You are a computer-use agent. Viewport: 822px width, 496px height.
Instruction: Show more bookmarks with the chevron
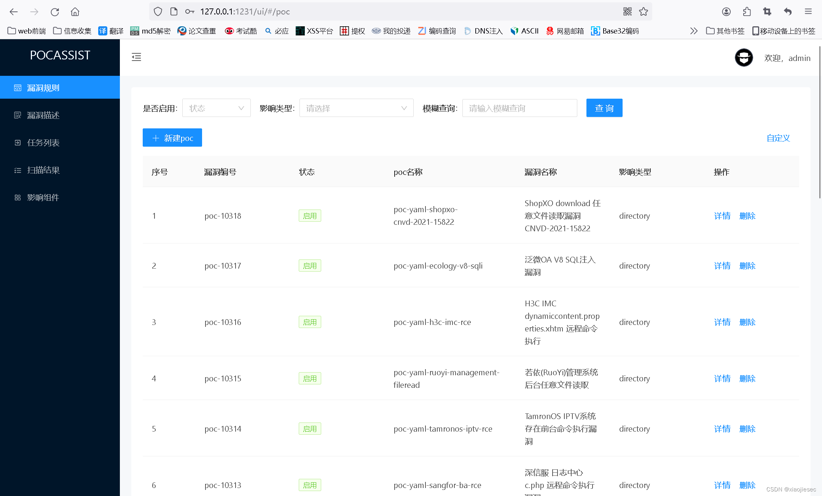(x=694, y=31)
